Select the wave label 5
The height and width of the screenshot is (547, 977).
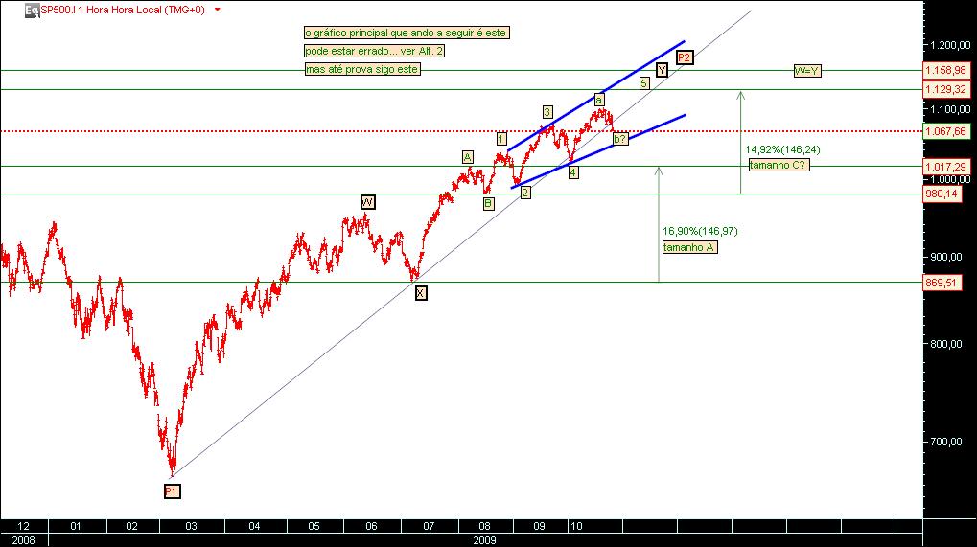tap(644, 82)
